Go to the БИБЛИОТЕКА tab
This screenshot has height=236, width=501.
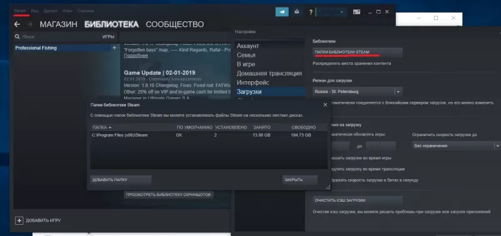coord(111,24)
